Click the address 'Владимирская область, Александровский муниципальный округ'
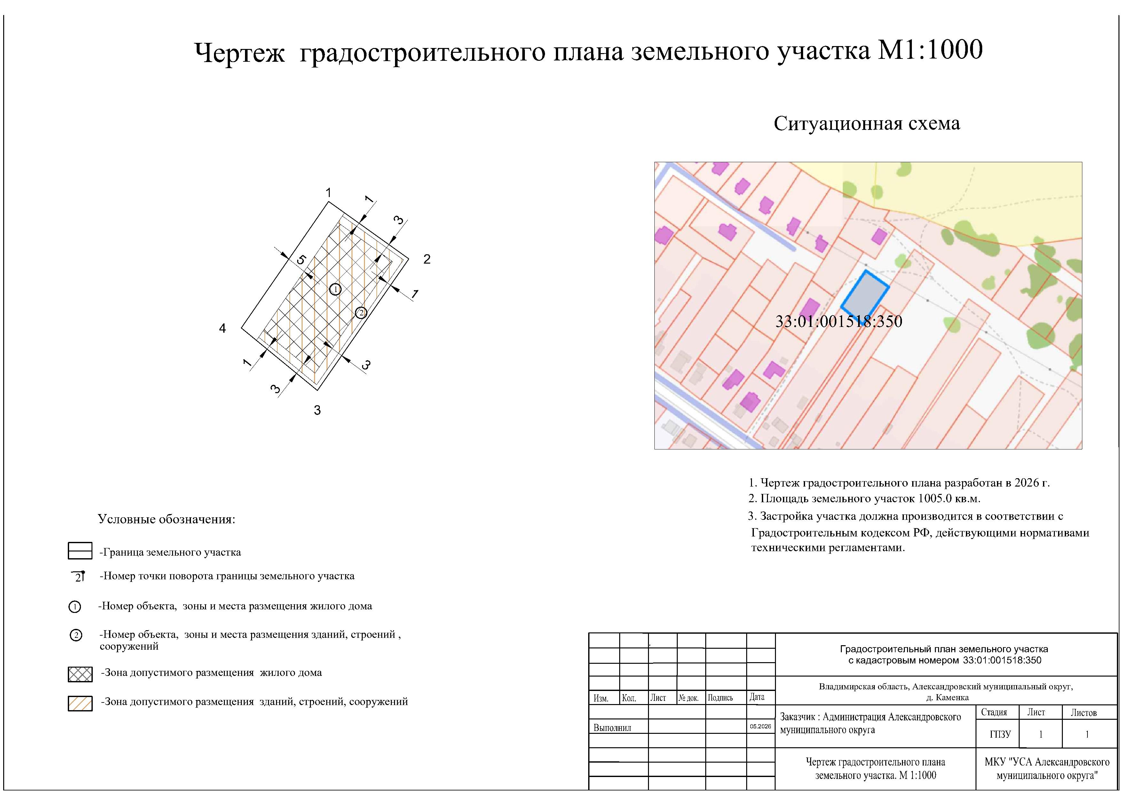 click(945, 686)
